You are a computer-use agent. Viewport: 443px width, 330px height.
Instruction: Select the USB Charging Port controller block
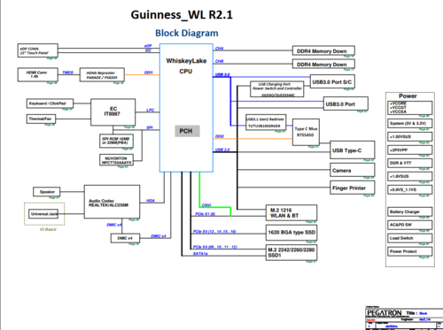click(277, 89)
